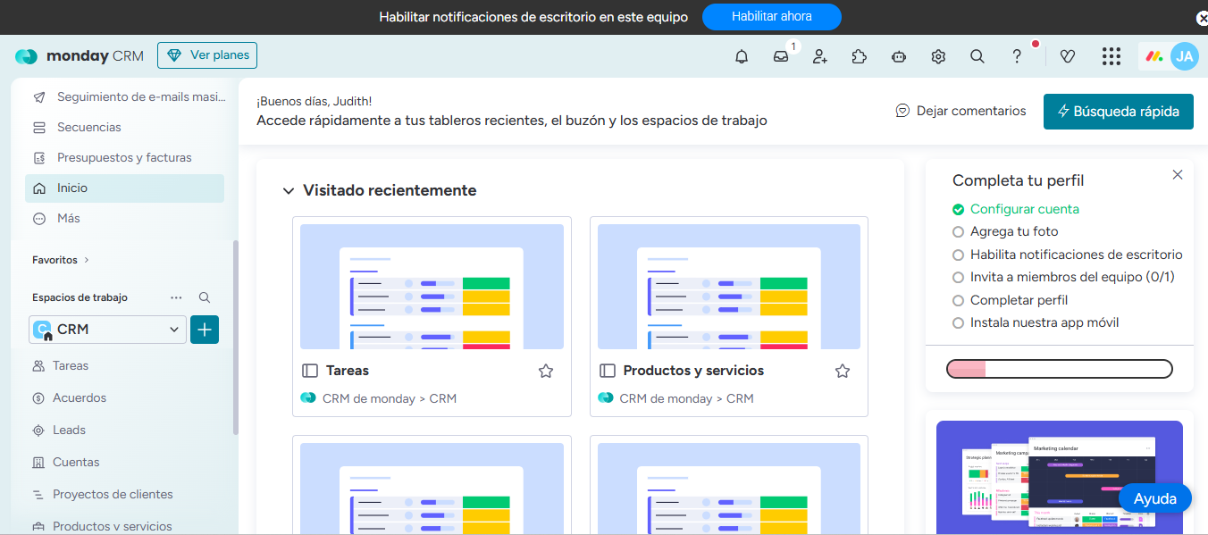
Task: Click the profile completion progress bar
Action: tap(1059, 369)
